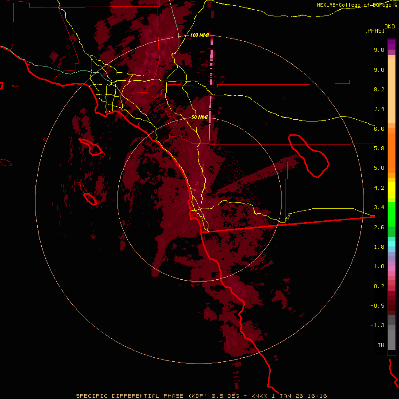Screen dimensions: 399x399
Task: Click the TH threshold label
Action: pyautogui.click(x=381, y=345)
